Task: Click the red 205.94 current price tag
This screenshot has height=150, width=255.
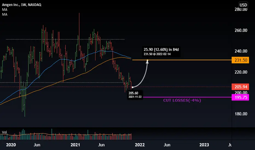Action: pos(240,87)
